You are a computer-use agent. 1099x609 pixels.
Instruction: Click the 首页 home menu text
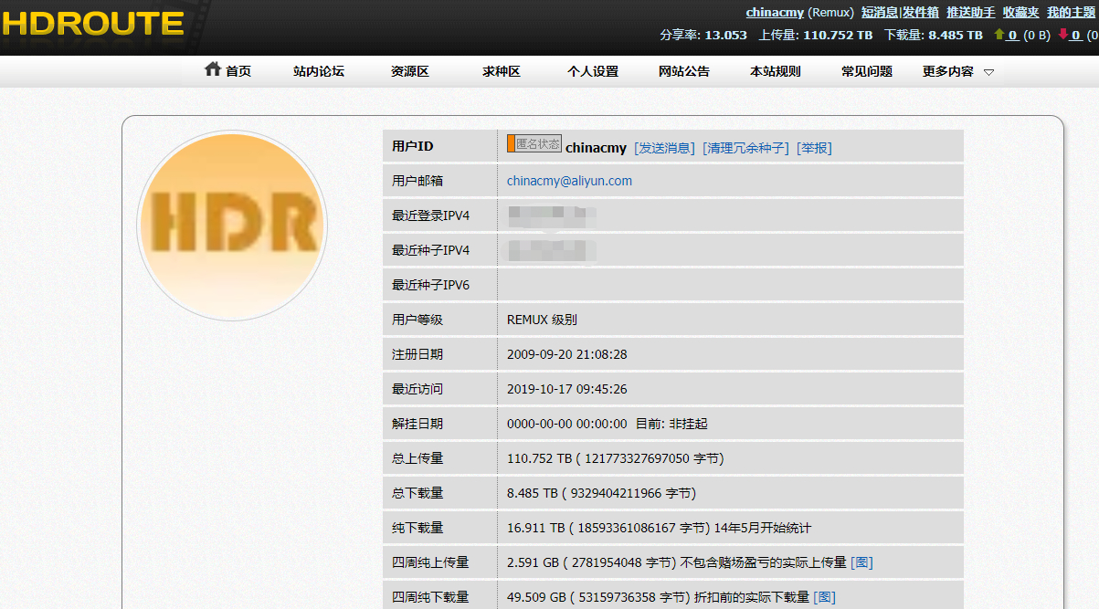click(x=238, y=71)
